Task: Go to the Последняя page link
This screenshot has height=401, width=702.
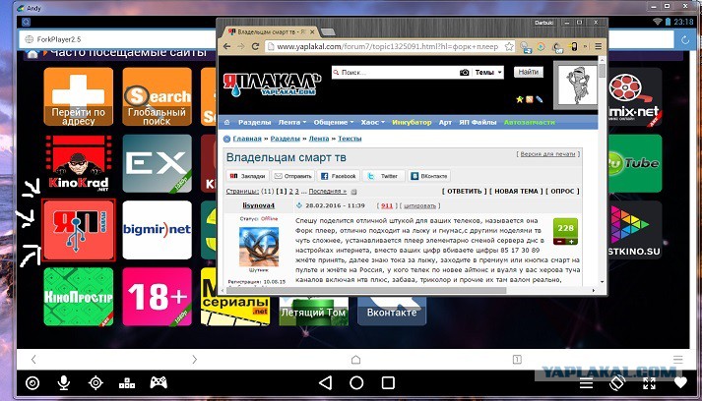Action: pos(327,191)
